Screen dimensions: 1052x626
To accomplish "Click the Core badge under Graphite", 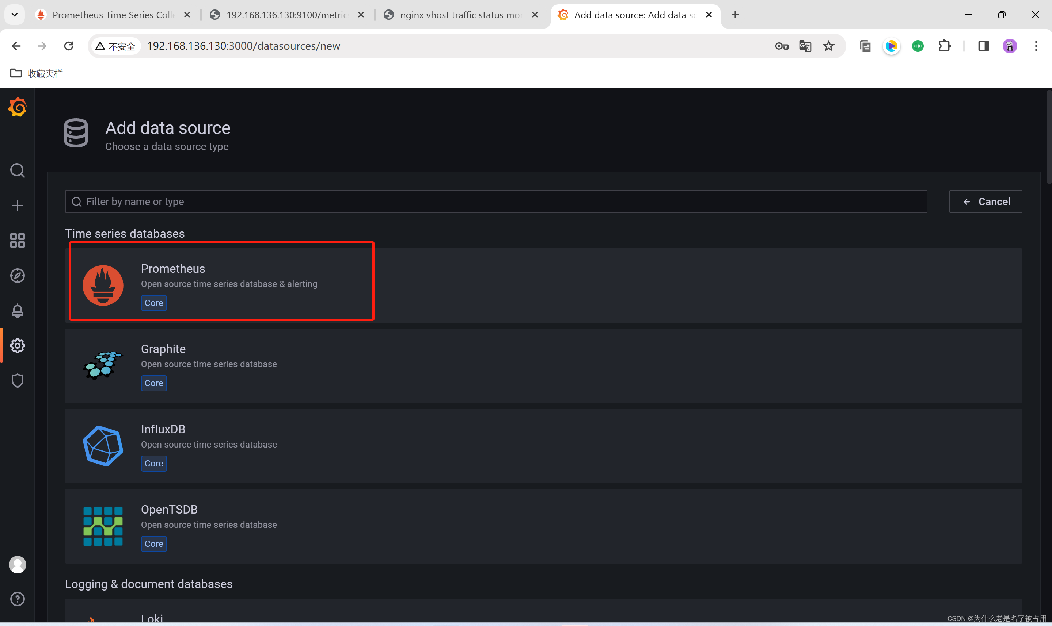I will click(x=154, y=383).
